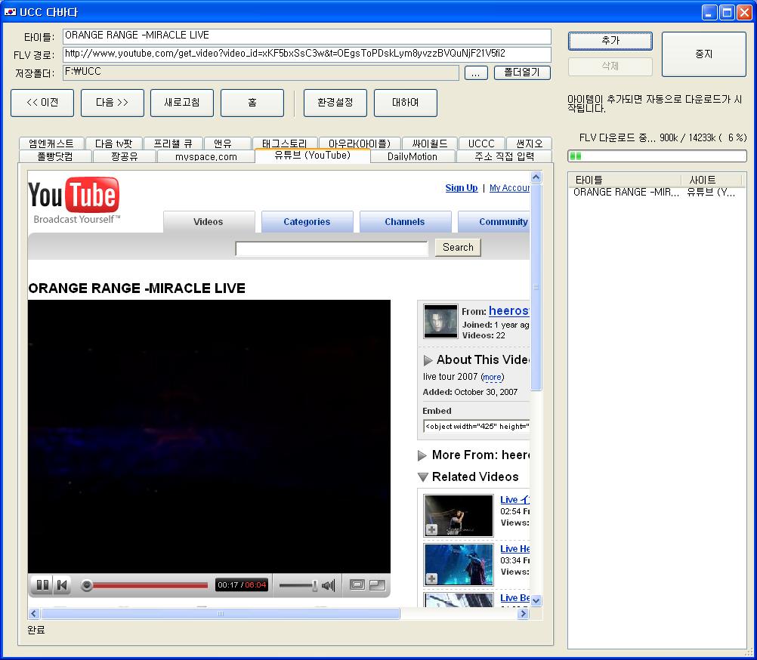Go to home with 홈 button
The width and height of the screenshot is (757, 660).
coord(252,103)
